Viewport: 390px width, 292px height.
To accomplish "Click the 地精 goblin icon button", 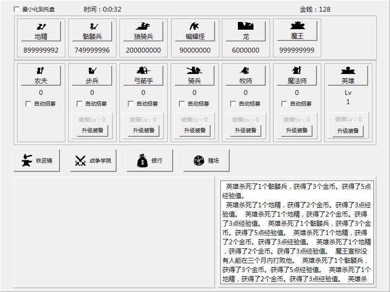I will pyautogui.click(x=41, y=31).
